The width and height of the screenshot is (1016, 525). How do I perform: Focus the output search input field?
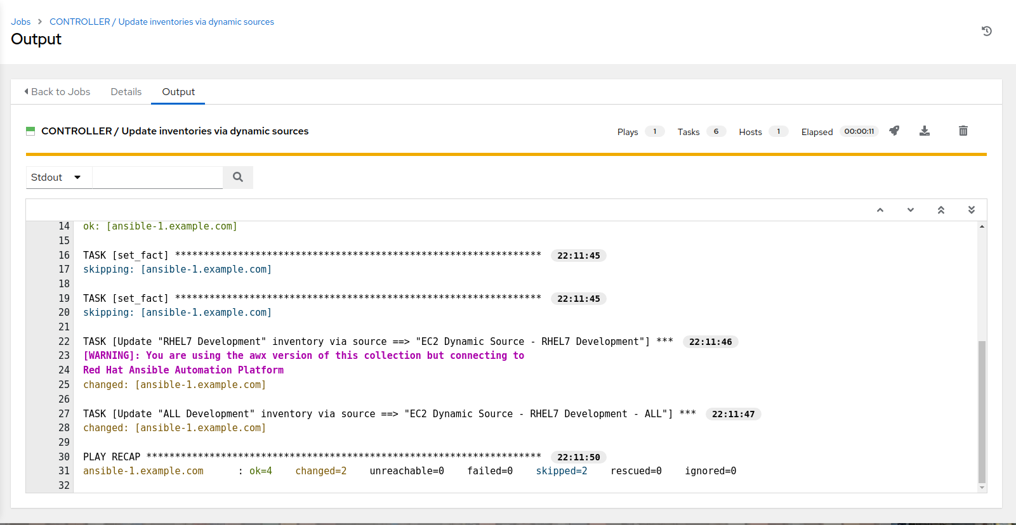click(157, 178)
